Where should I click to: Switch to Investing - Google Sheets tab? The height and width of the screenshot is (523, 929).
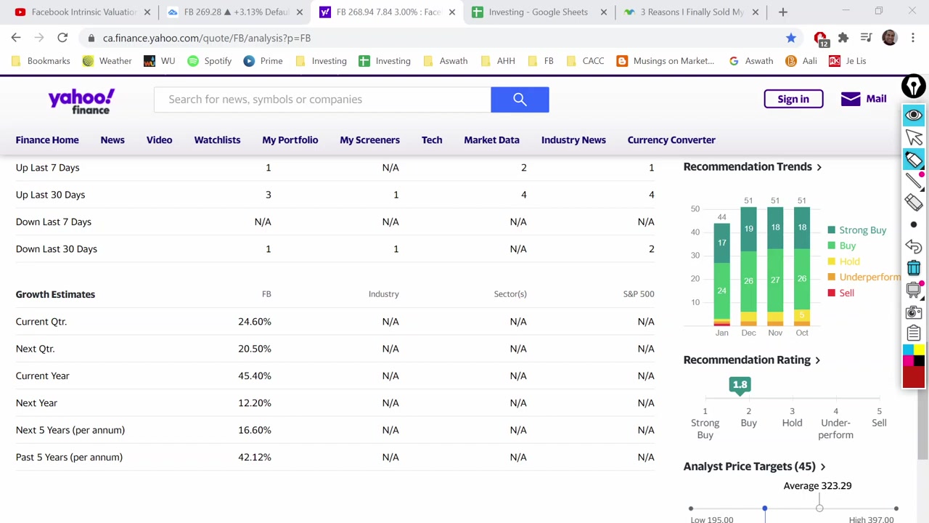(x=538, y=12)
